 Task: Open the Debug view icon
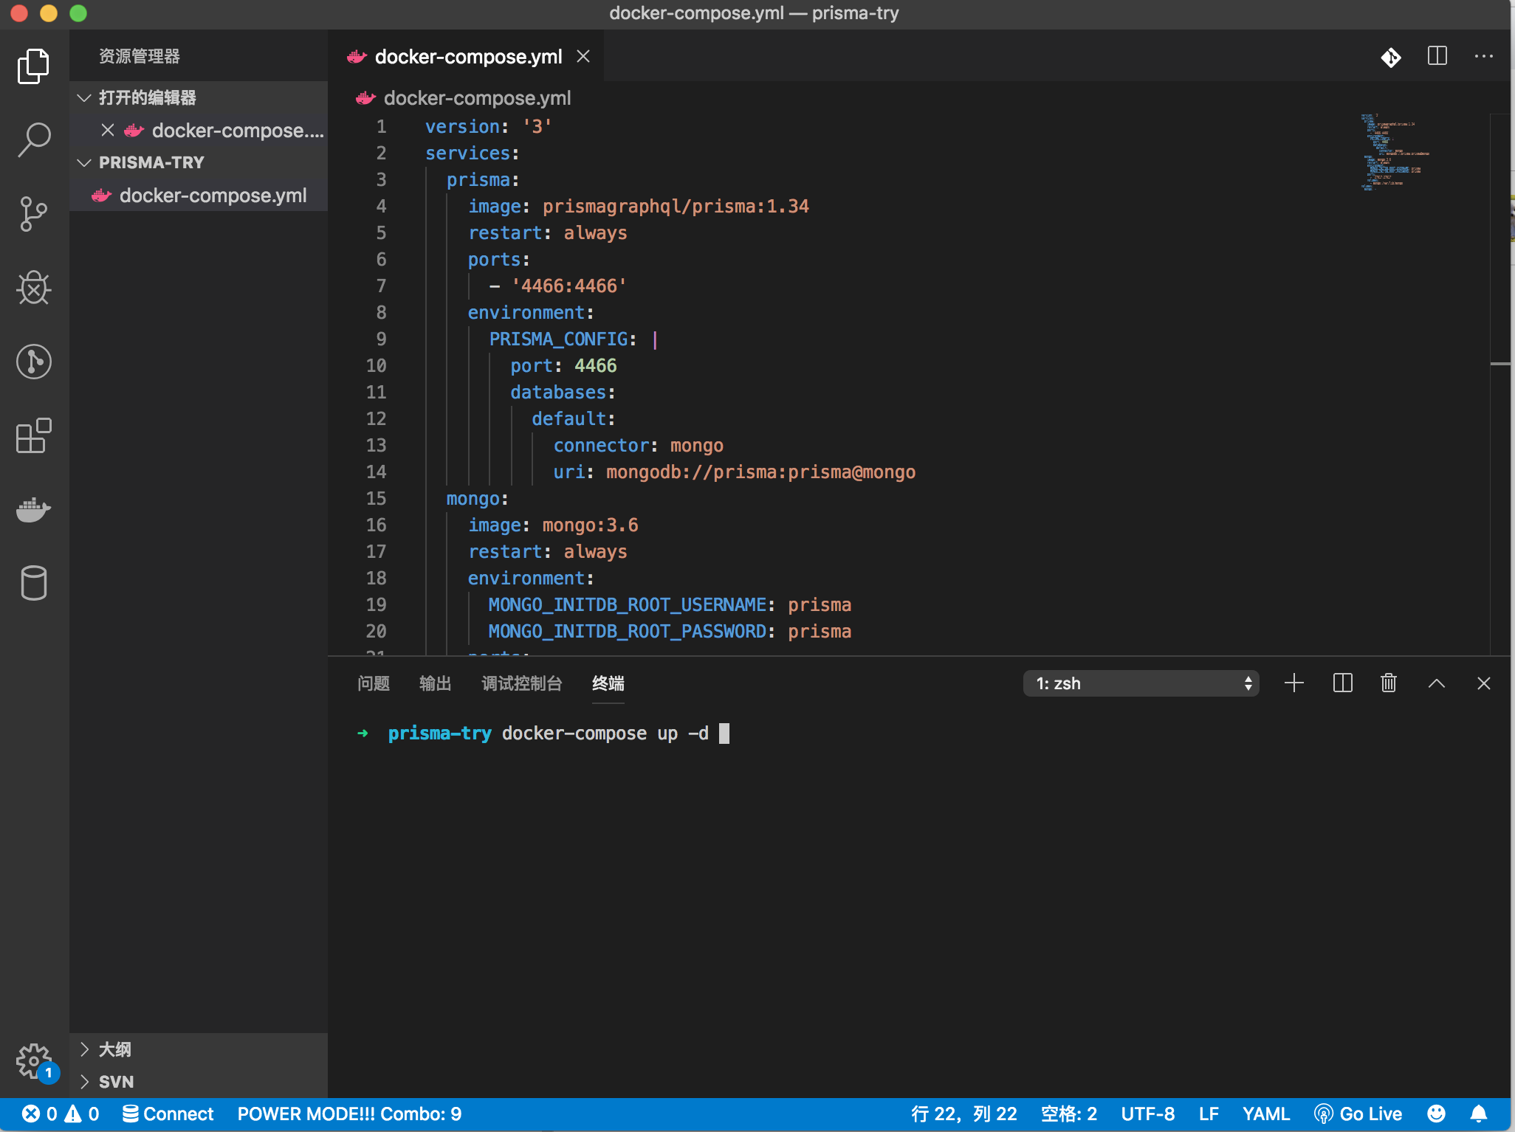[34, 288]
